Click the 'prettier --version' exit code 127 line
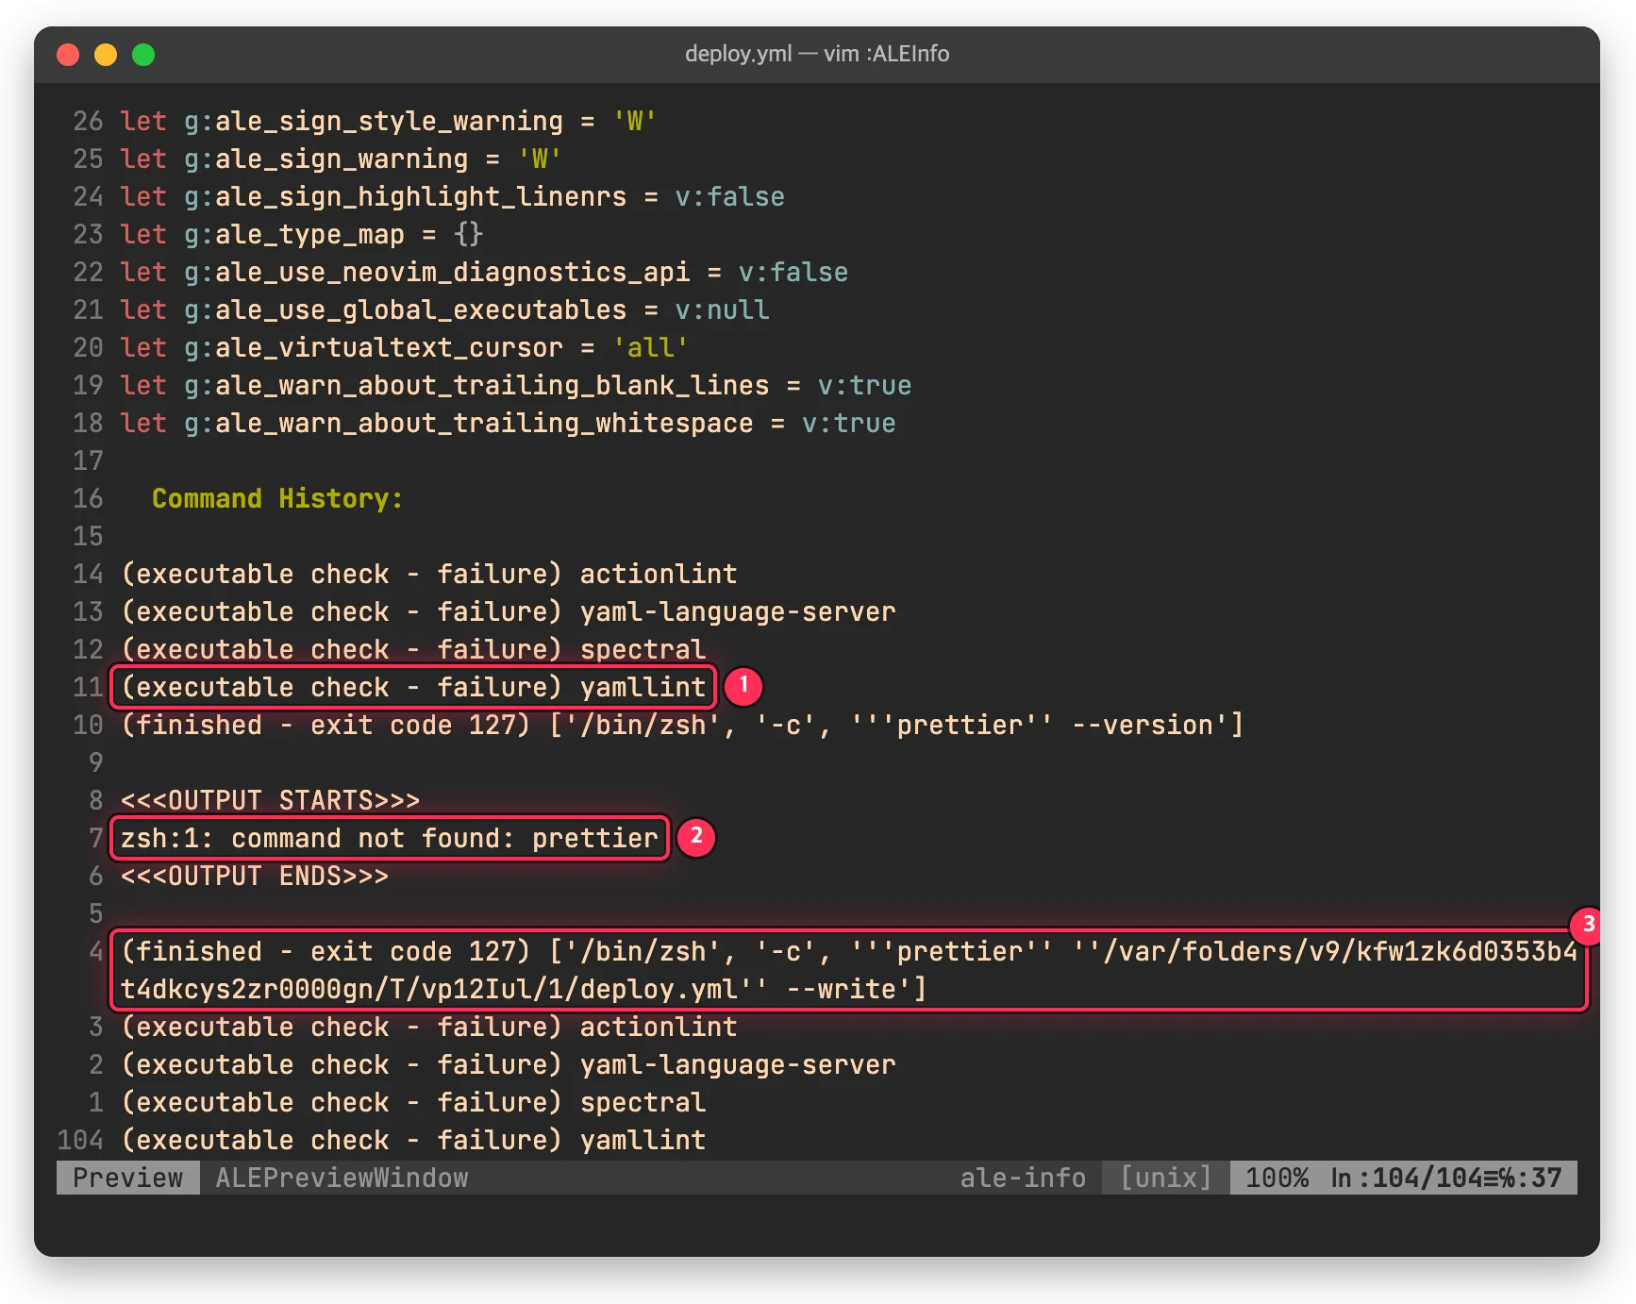Image resolution: width=1636 pixels, height=1304 pixels. tap(682, 725)
